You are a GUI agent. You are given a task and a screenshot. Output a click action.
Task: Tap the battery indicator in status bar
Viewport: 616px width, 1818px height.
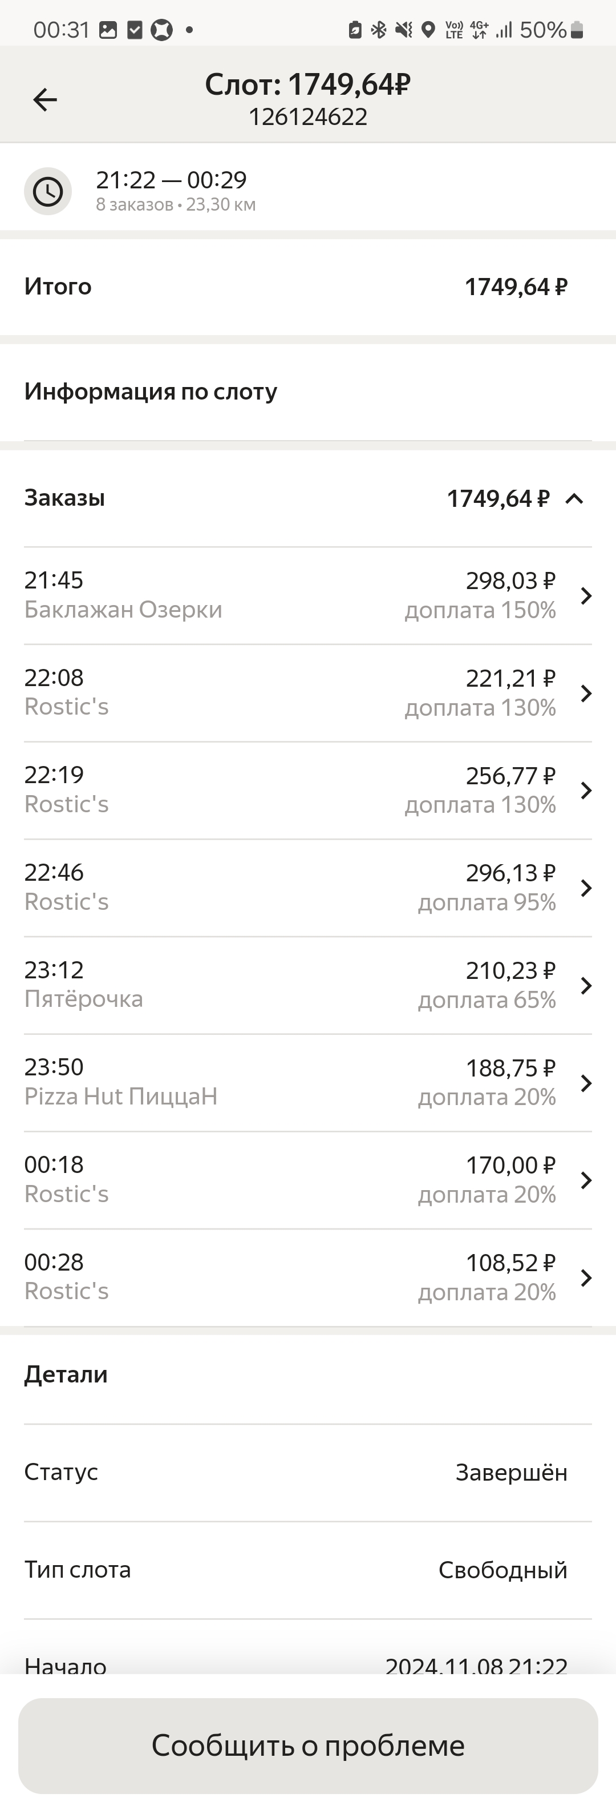(577, 30)
